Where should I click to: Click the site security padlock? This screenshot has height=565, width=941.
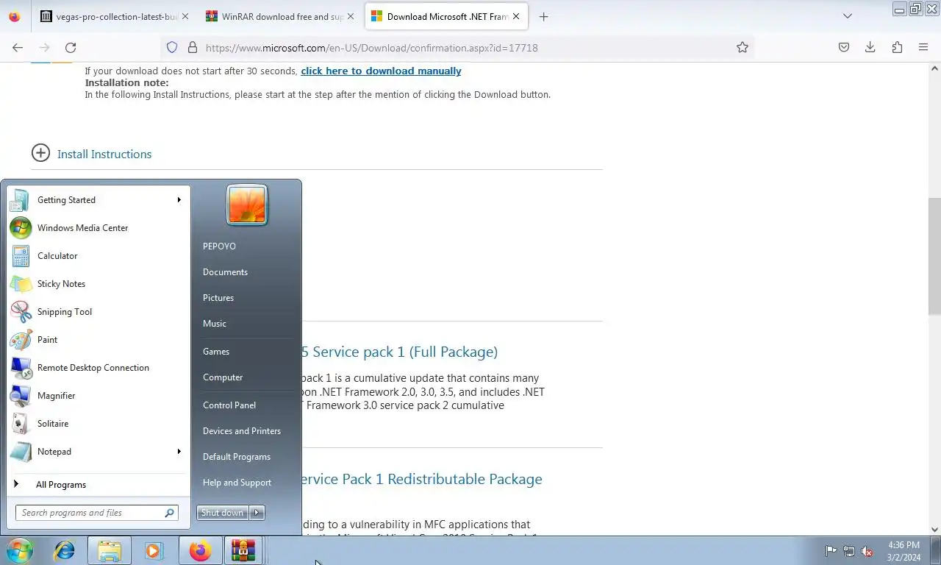[193, 48]
